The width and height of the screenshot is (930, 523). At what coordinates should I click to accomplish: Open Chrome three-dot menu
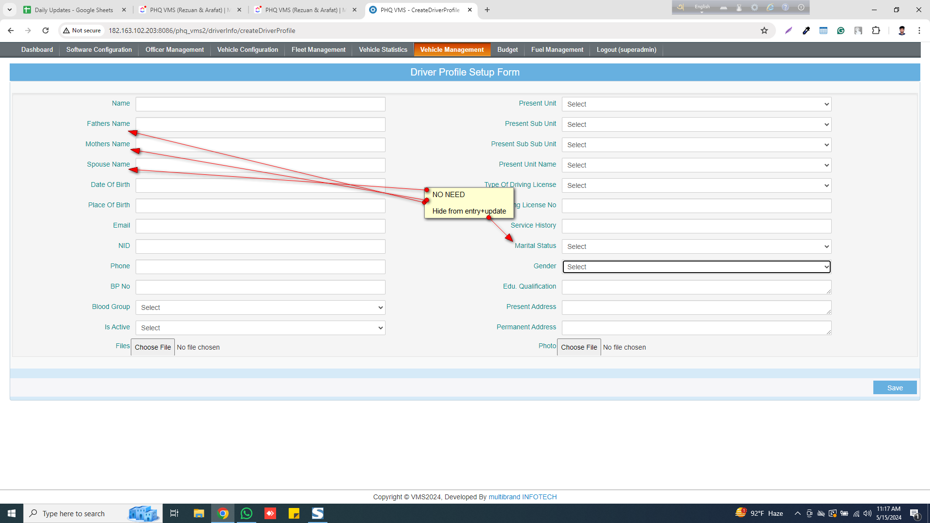tap(919, 31)
